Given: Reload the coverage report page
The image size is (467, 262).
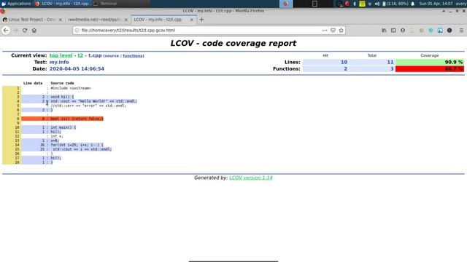Looking at the screenshot, I should tap(25, 31).
